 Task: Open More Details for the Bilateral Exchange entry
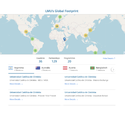click(71, 84)
